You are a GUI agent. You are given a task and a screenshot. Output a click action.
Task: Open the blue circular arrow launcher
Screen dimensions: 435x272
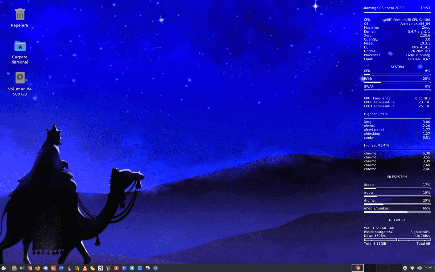pos(124,268)
